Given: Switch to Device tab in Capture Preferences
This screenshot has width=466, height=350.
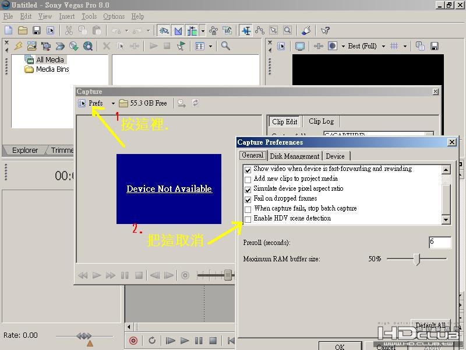Looking at the screenshot, I should (336, 156).
